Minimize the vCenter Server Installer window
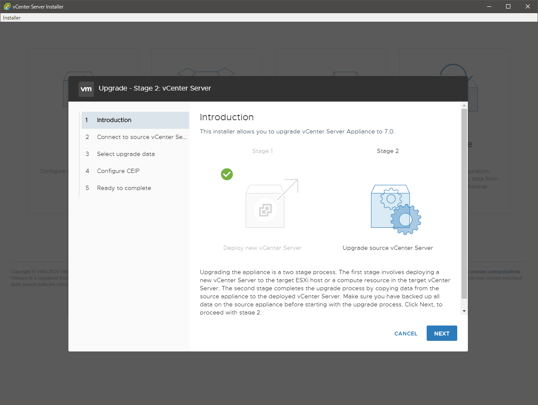 [489, 6]
